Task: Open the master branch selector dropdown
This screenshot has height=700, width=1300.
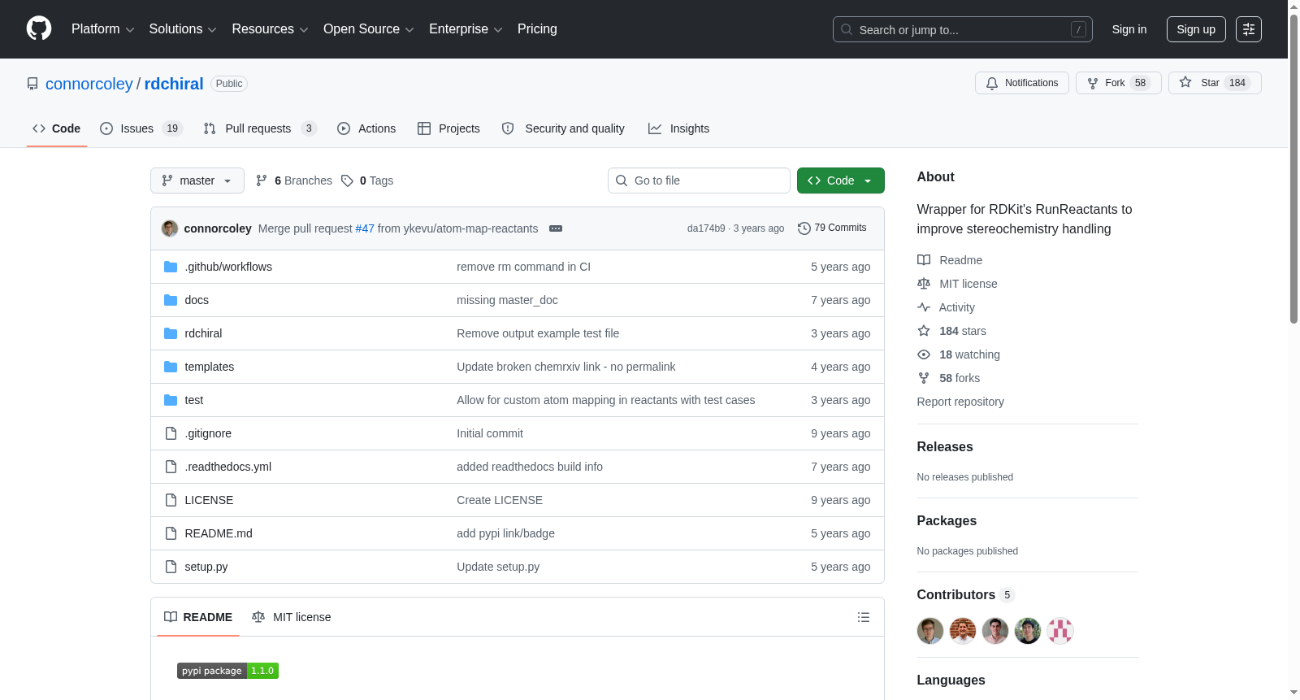Action: click(197, 180)
